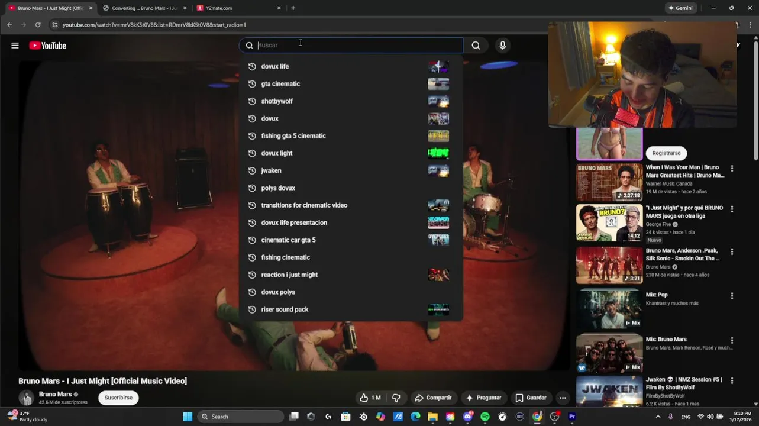Open options for 'Mix: Bruno Mars'

[732, 341]
